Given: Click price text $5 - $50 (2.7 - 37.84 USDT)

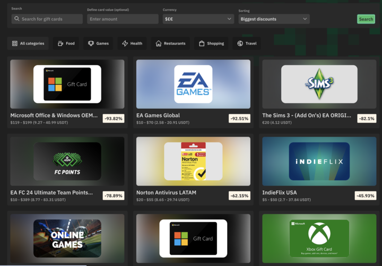Looking at the screenshot, I should coord(286,200).
